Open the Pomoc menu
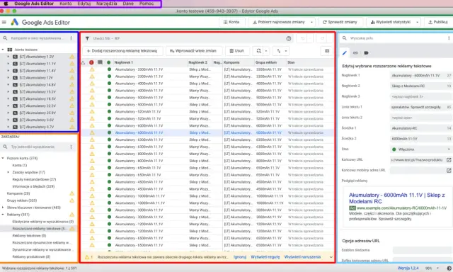This screenshot has height=272, width=453. [x=147, y=4]
